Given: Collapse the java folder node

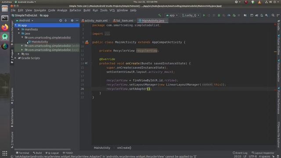Looking at the screenshot, I should 19,33.
